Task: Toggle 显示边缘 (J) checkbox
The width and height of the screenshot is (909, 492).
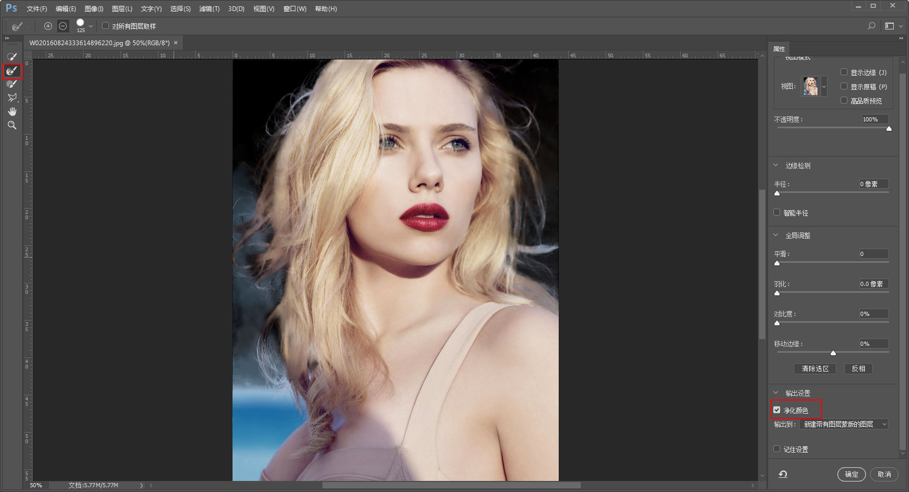Action: click(x=844, y=72)
